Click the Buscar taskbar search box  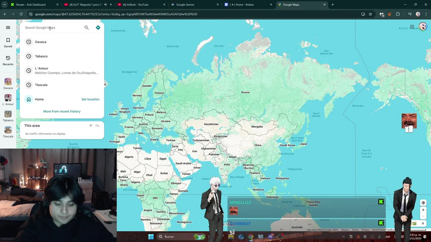pos(182,237)
